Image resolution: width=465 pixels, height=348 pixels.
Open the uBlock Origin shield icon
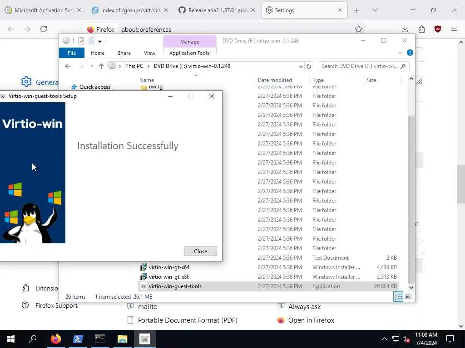pos(437,29)
